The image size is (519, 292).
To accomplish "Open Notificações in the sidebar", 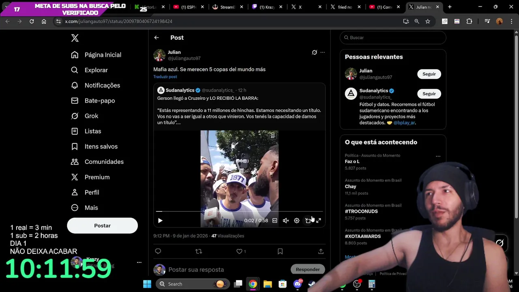I will click(x=95, y=85).
